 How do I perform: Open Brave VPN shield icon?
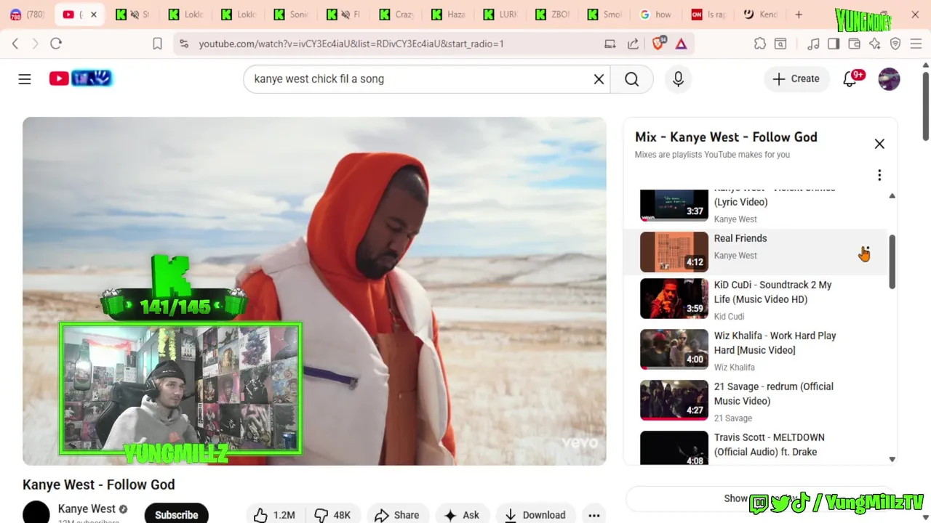(895, 44)
